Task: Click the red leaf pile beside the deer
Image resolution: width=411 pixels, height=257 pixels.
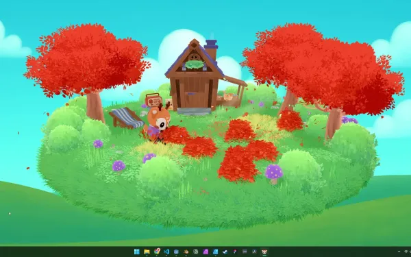Action: 175,135
